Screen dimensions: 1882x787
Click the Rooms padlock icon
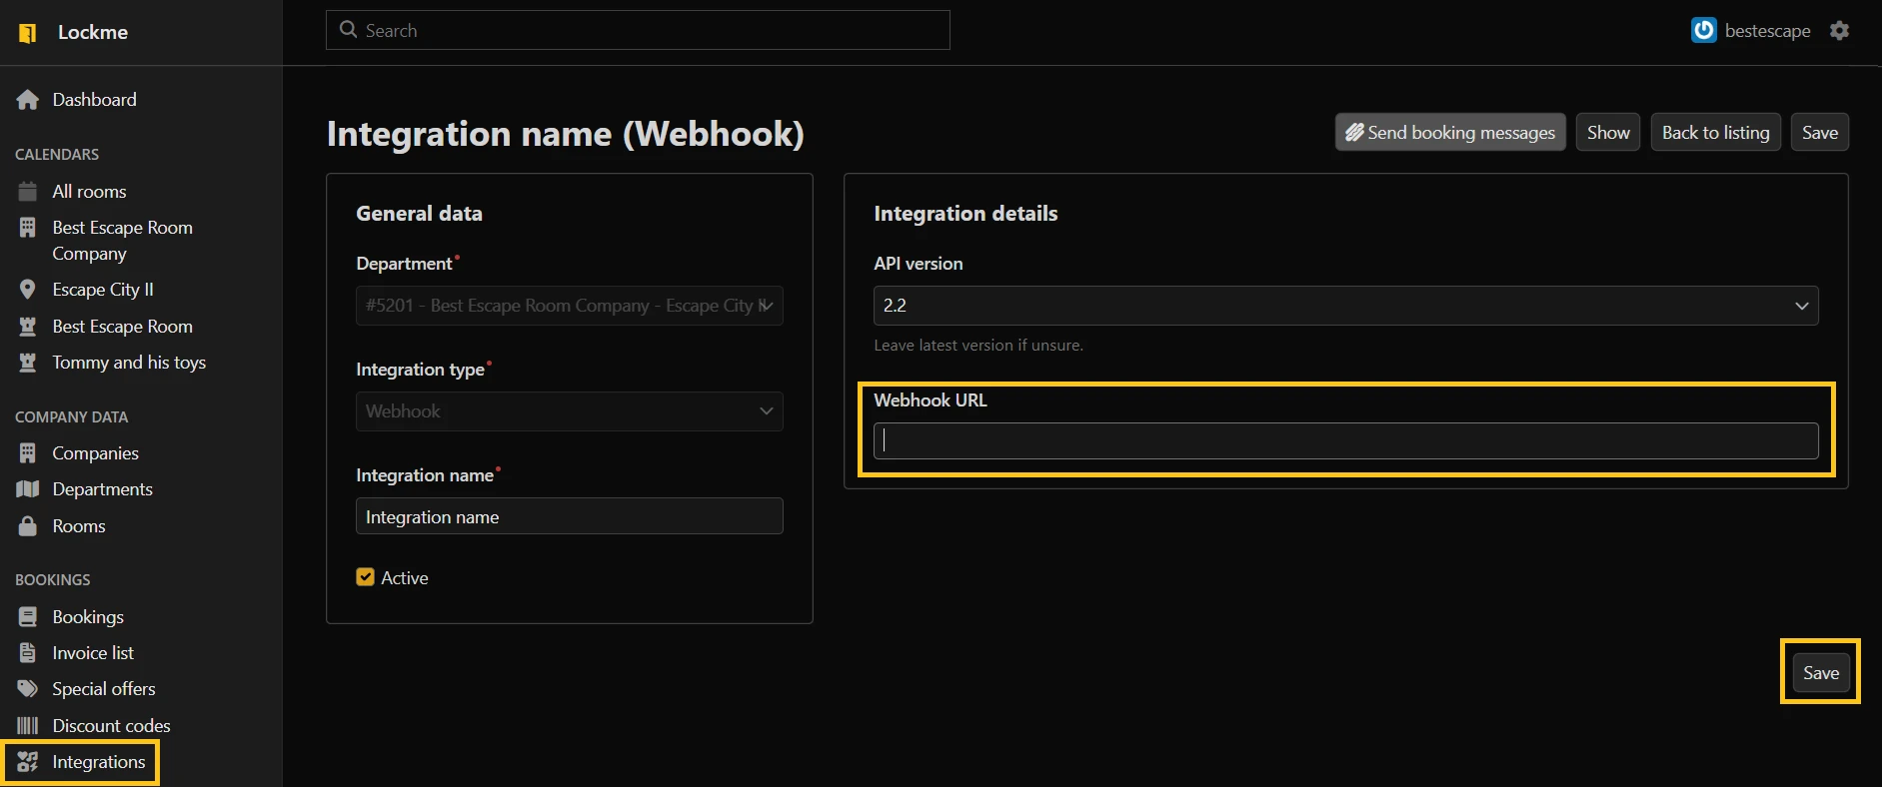28,526
